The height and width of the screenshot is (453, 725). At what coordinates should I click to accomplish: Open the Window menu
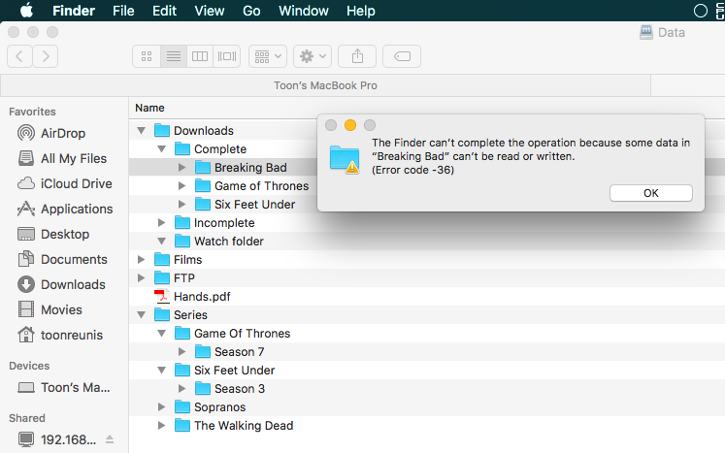(x=304, y=11)
